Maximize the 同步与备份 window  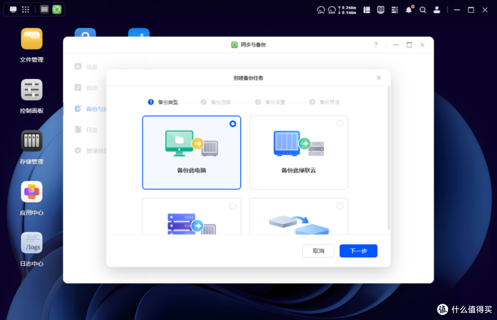tap(409, 45)
